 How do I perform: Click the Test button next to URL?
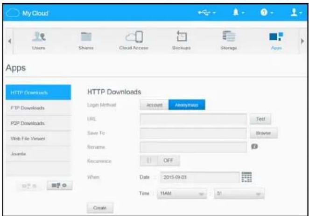click(x=260, y=119)
